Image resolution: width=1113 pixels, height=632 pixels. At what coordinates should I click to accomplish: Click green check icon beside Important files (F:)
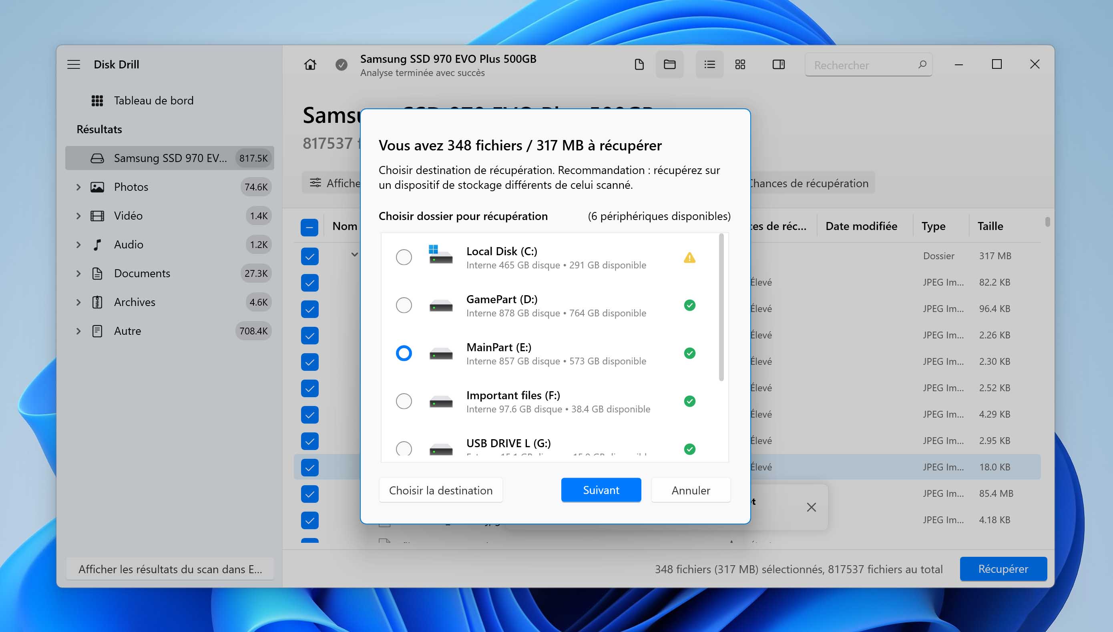pos(689,401)
